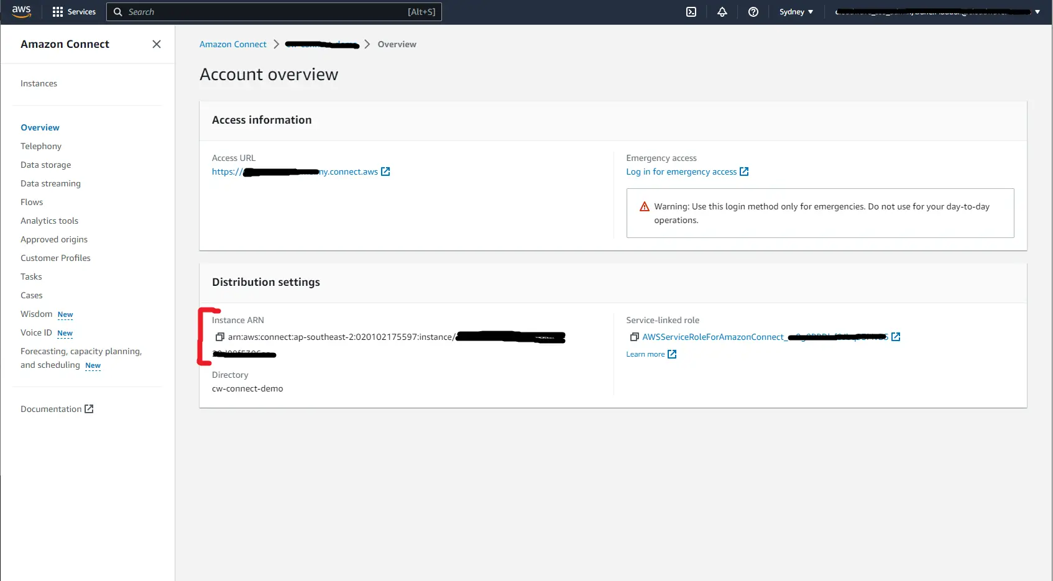Open the Tasks section
Image resolution: width=1053 pixels, height=581 pixels.
tap(31, 277)
